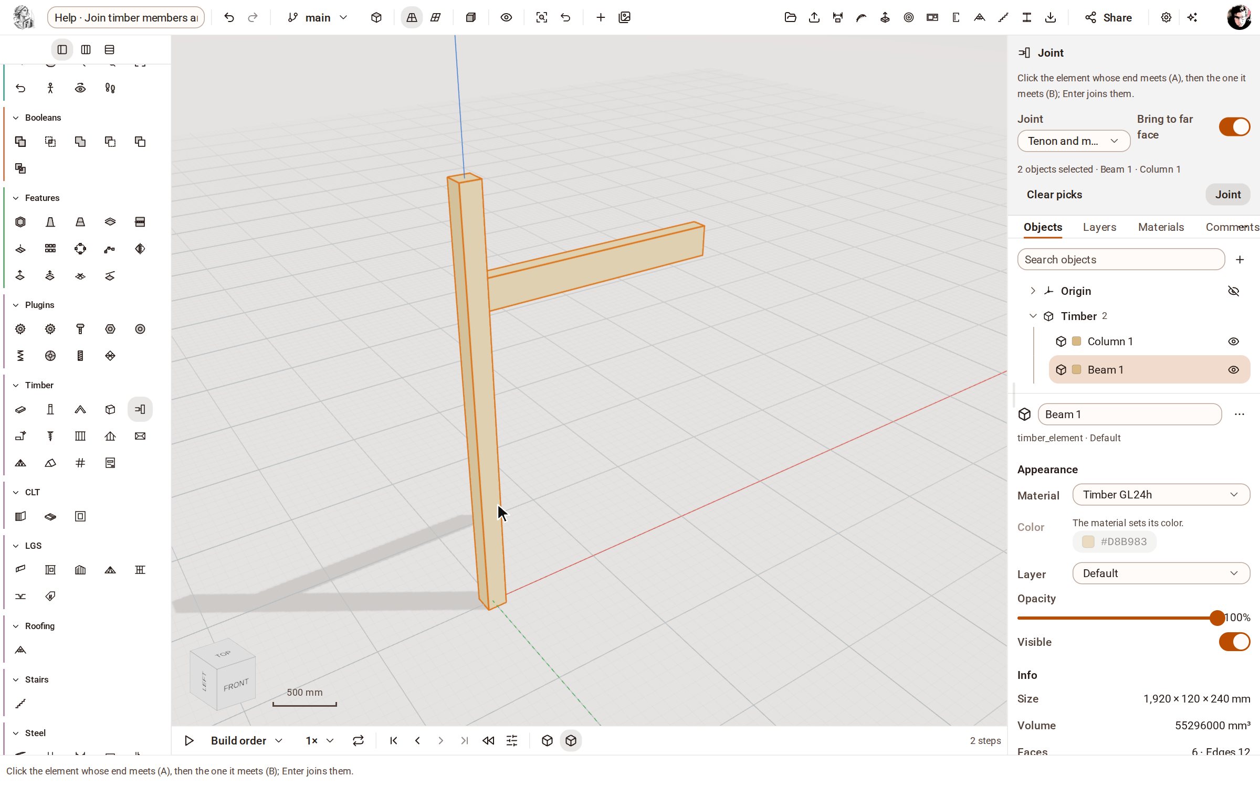Viewport: 1260px width, 787px height.
Task: Collapse the Timber group in objects tree
Action: [x=1033, y=316]
